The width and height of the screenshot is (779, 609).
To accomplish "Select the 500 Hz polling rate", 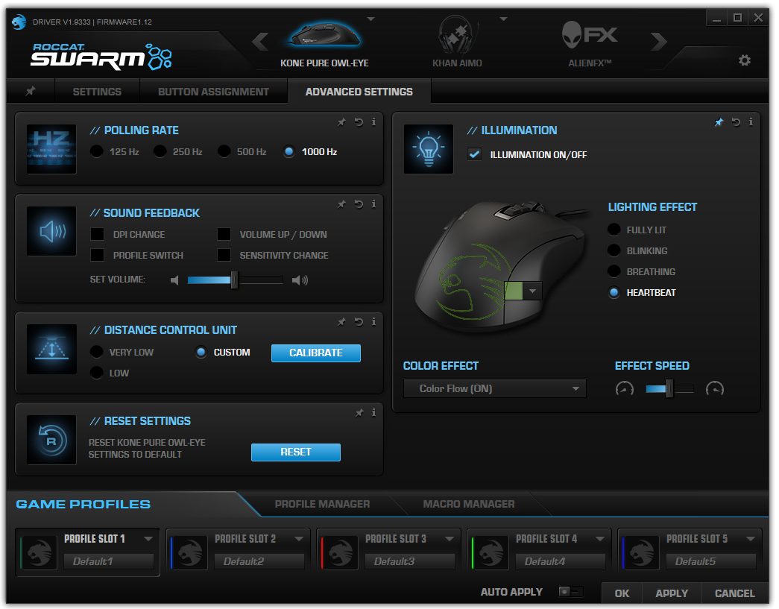I will point(224,151).
